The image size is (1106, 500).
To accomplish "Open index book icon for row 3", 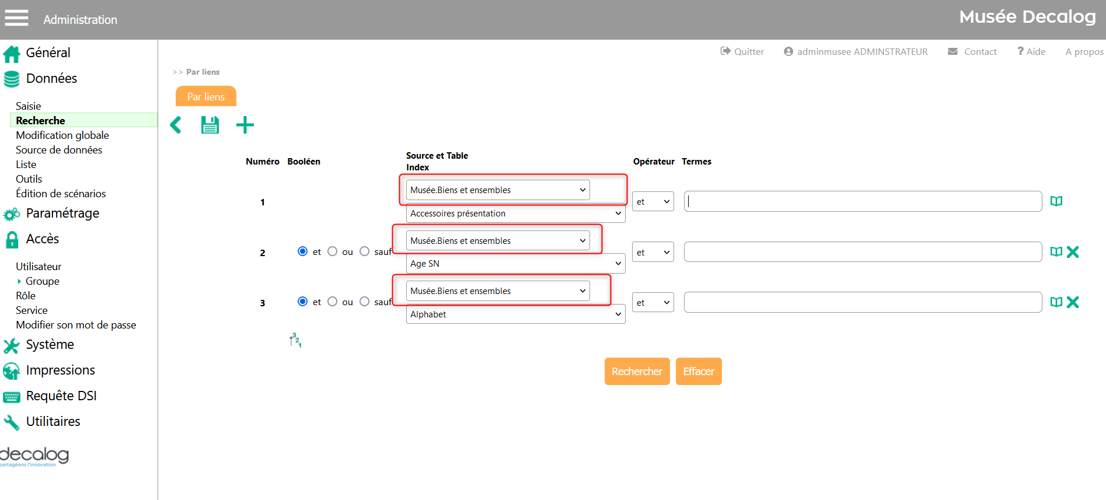I will [x=1056, y=302].
